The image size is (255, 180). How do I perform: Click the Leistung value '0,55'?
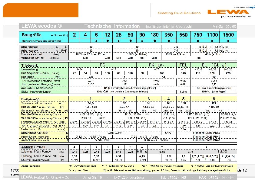(x=162, y=152)
